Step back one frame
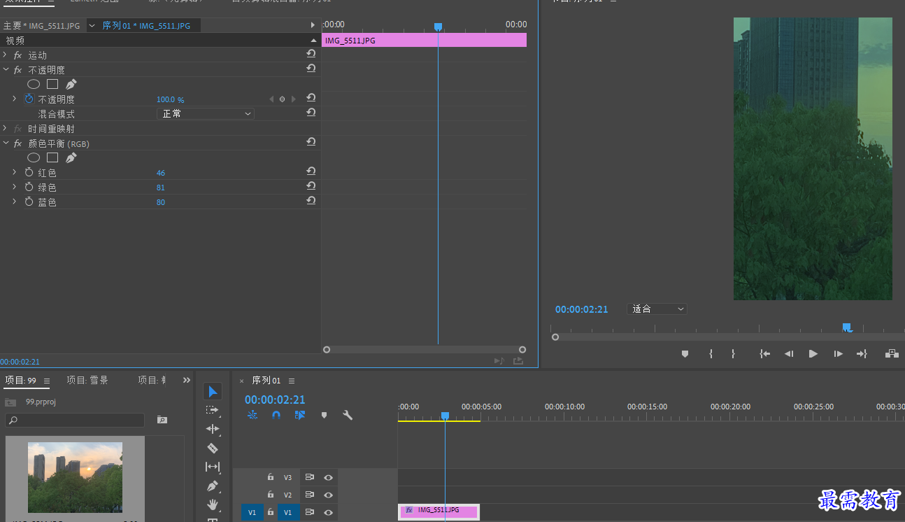This screenshot has width=905, height=522. click(789, 354)
